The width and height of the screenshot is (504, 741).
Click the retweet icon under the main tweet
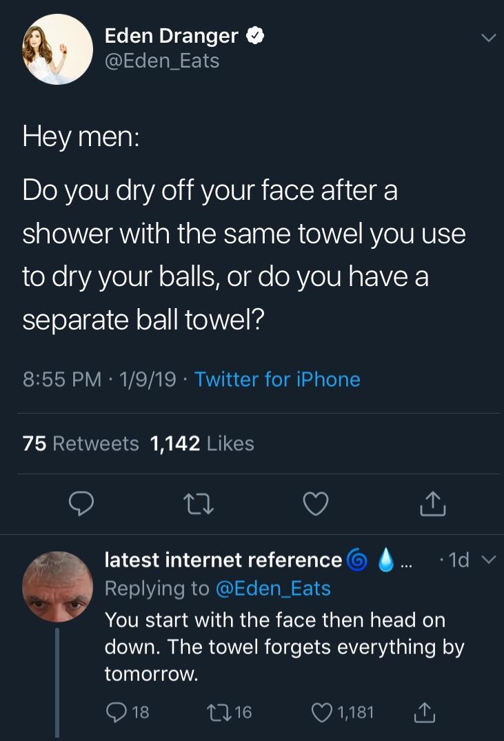(x=199, y=504)
